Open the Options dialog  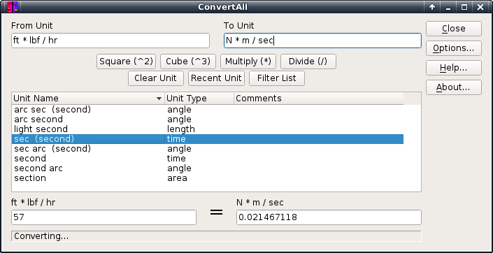(x=454, y=48)
